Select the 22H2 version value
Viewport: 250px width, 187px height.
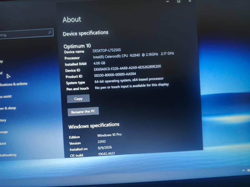[102, 141]
